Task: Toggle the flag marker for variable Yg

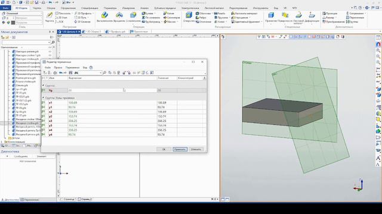Action: 44,90
